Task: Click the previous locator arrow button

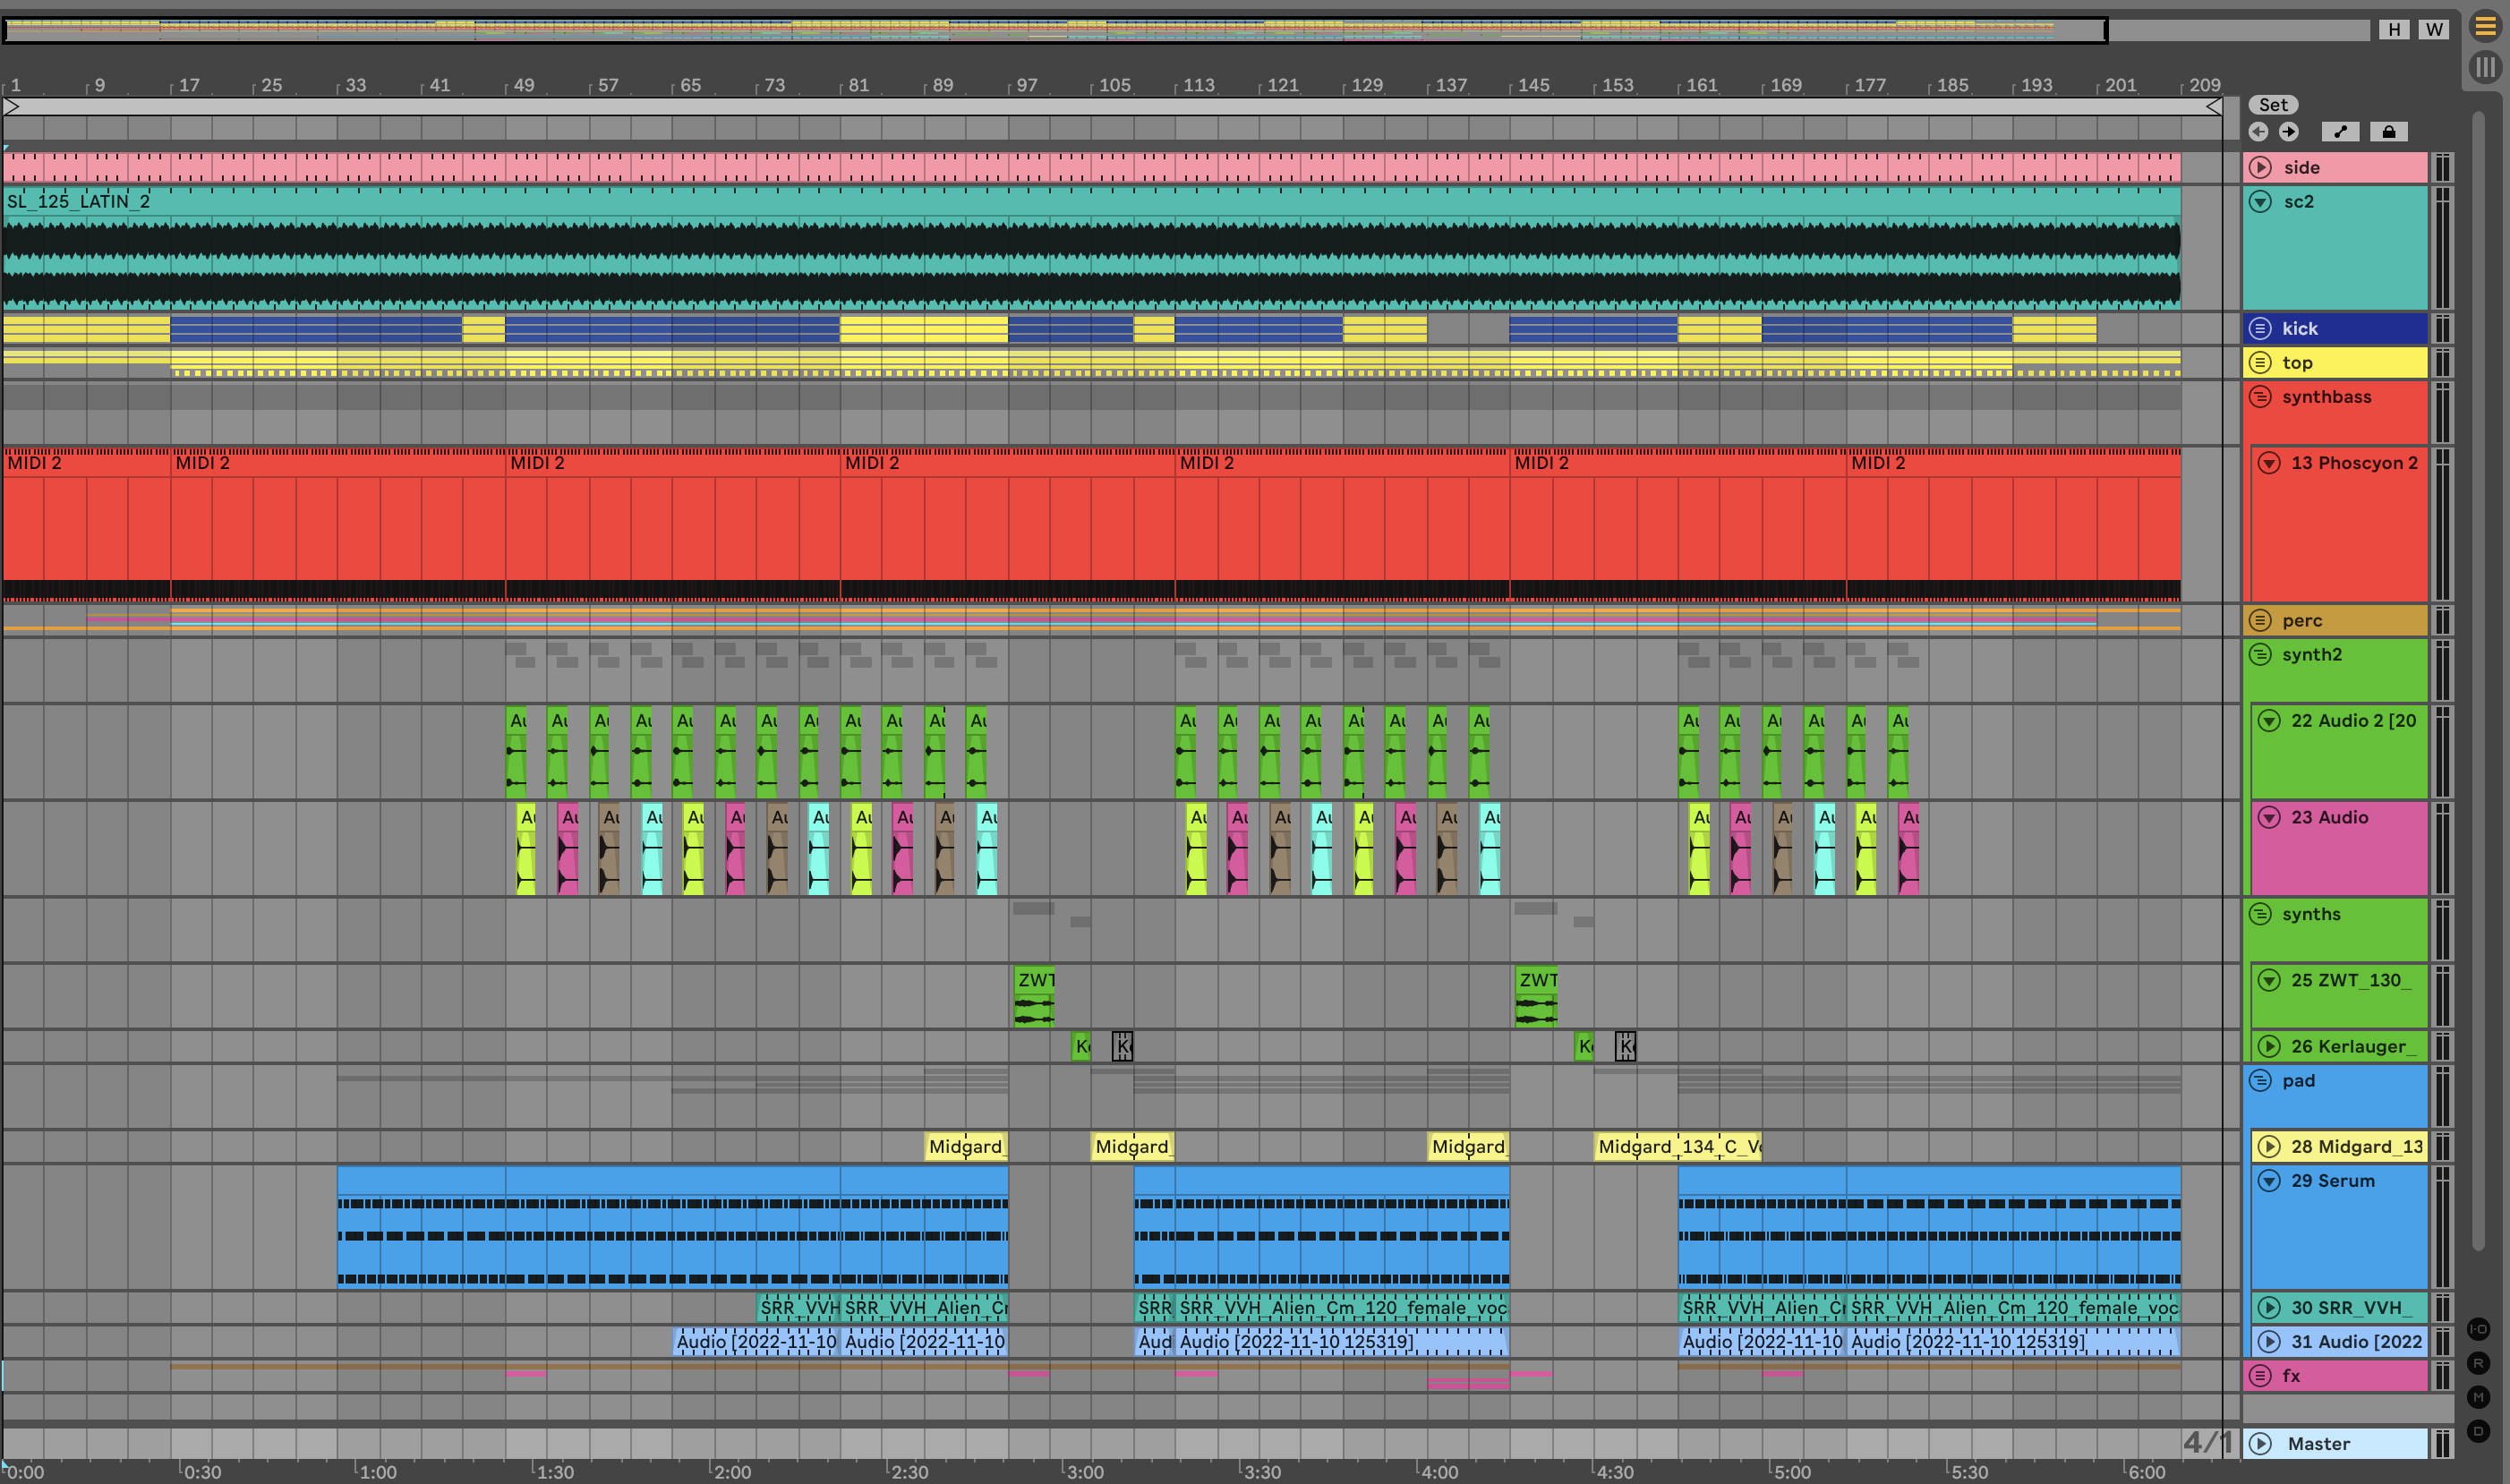Action: point(2258,132)
